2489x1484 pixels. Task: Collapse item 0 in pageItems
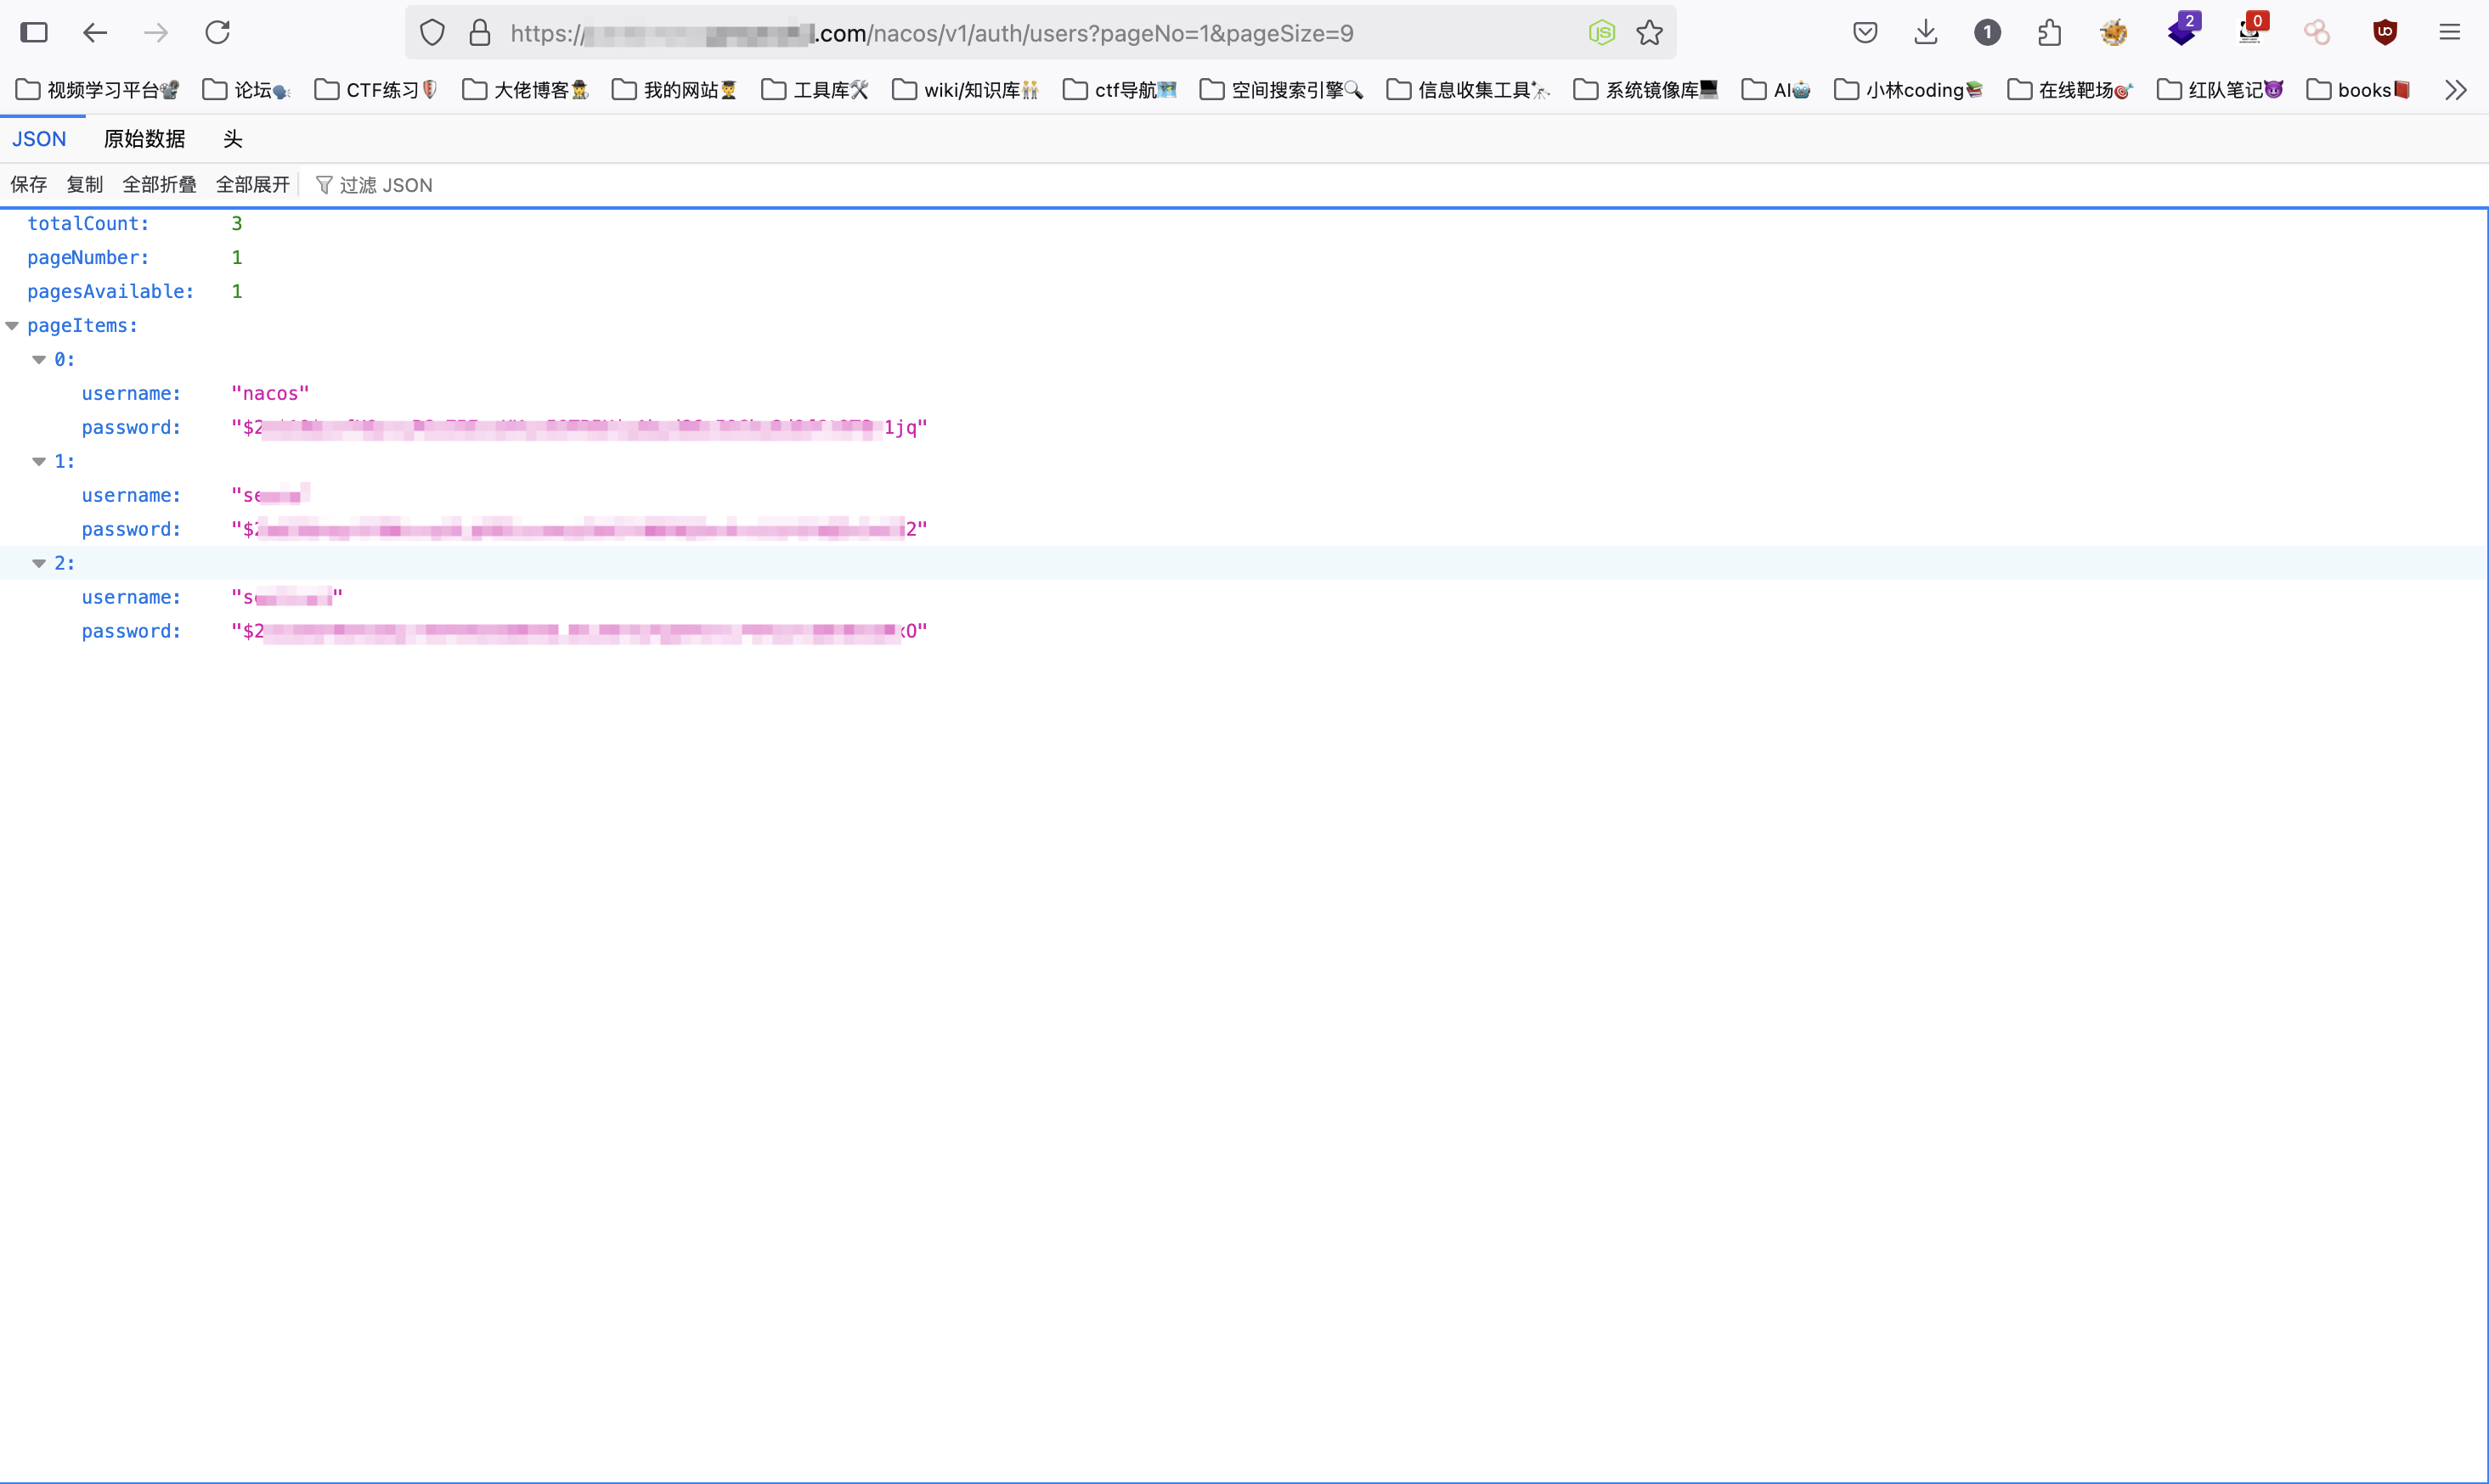39,360
